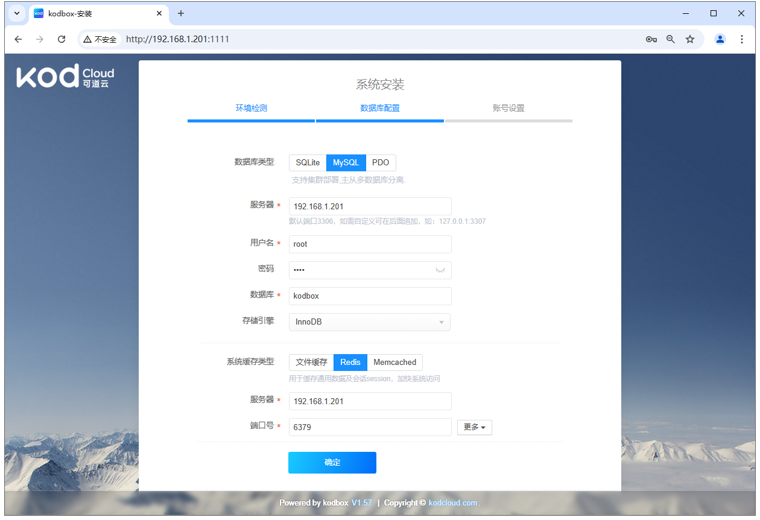Open the Chrome three-dot menu
The image size is (760, 520).
pos(741,39)
